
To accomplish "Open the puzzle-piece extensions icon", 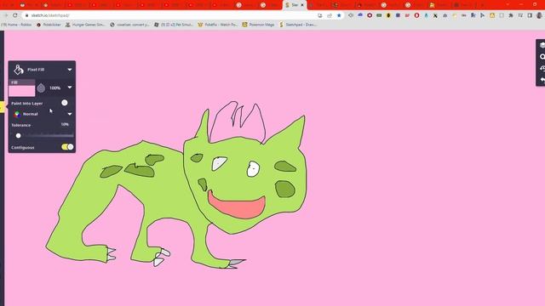I will click(x=511, y=15).
